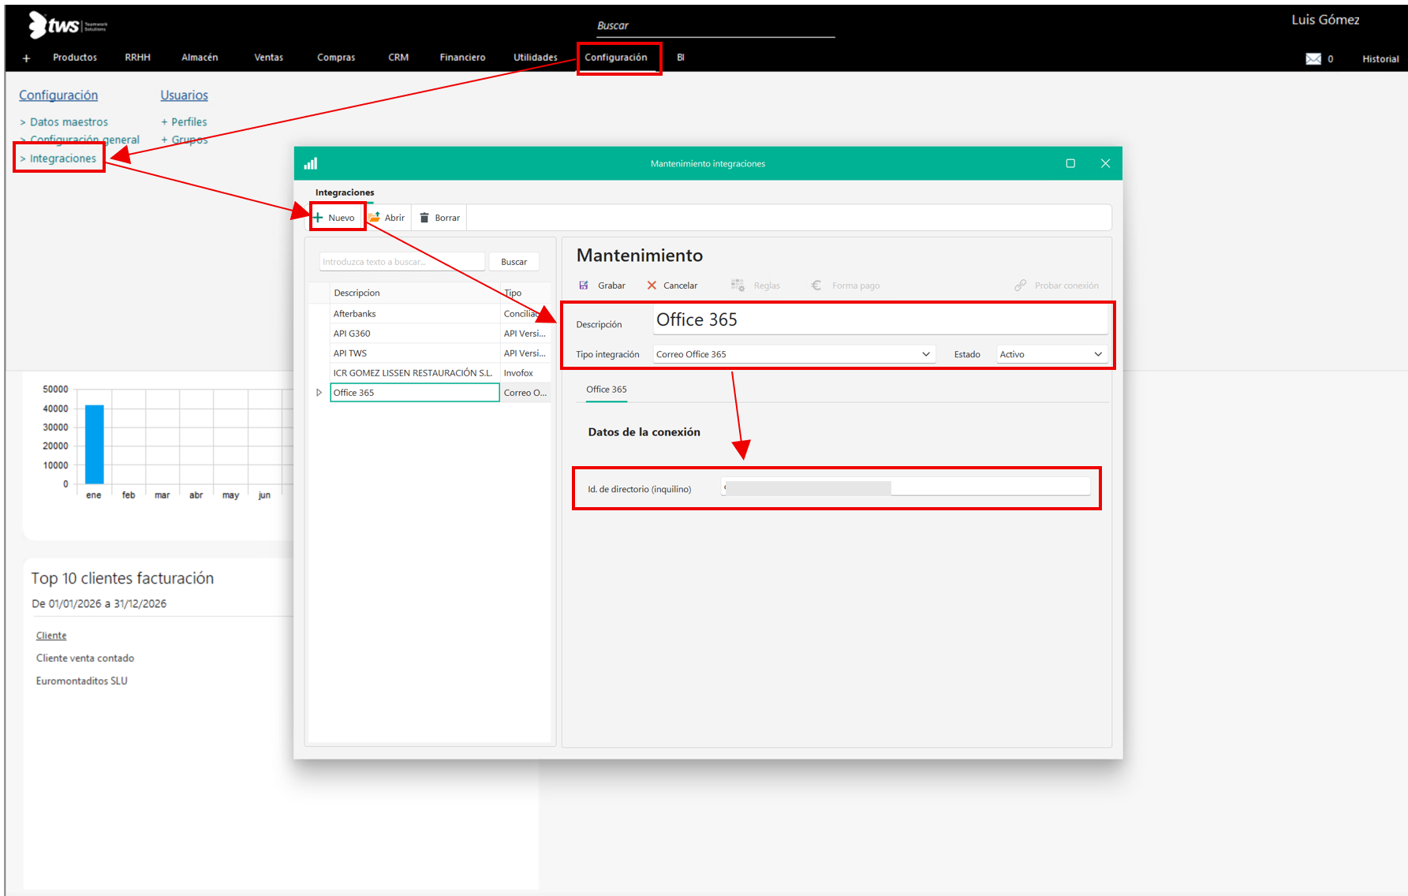Expand the Office 365 row arrow
Image resolution: width=1408 pixels, height=896 pixels.
319,393
